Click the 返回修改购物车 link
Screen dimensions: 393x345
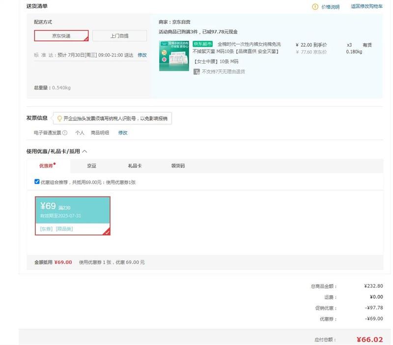366,7
